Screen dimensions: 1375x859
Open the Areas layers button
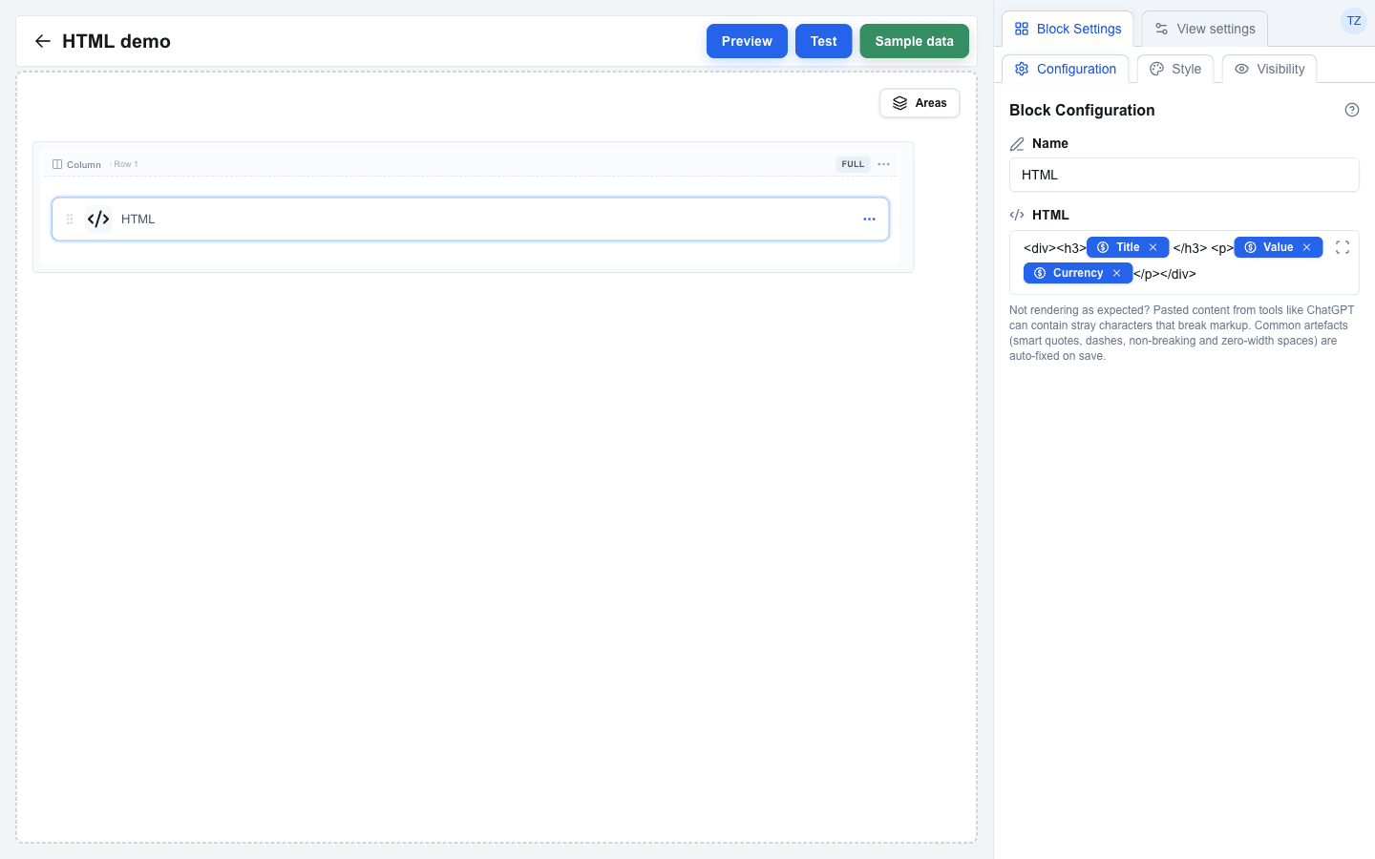point(920,103)
